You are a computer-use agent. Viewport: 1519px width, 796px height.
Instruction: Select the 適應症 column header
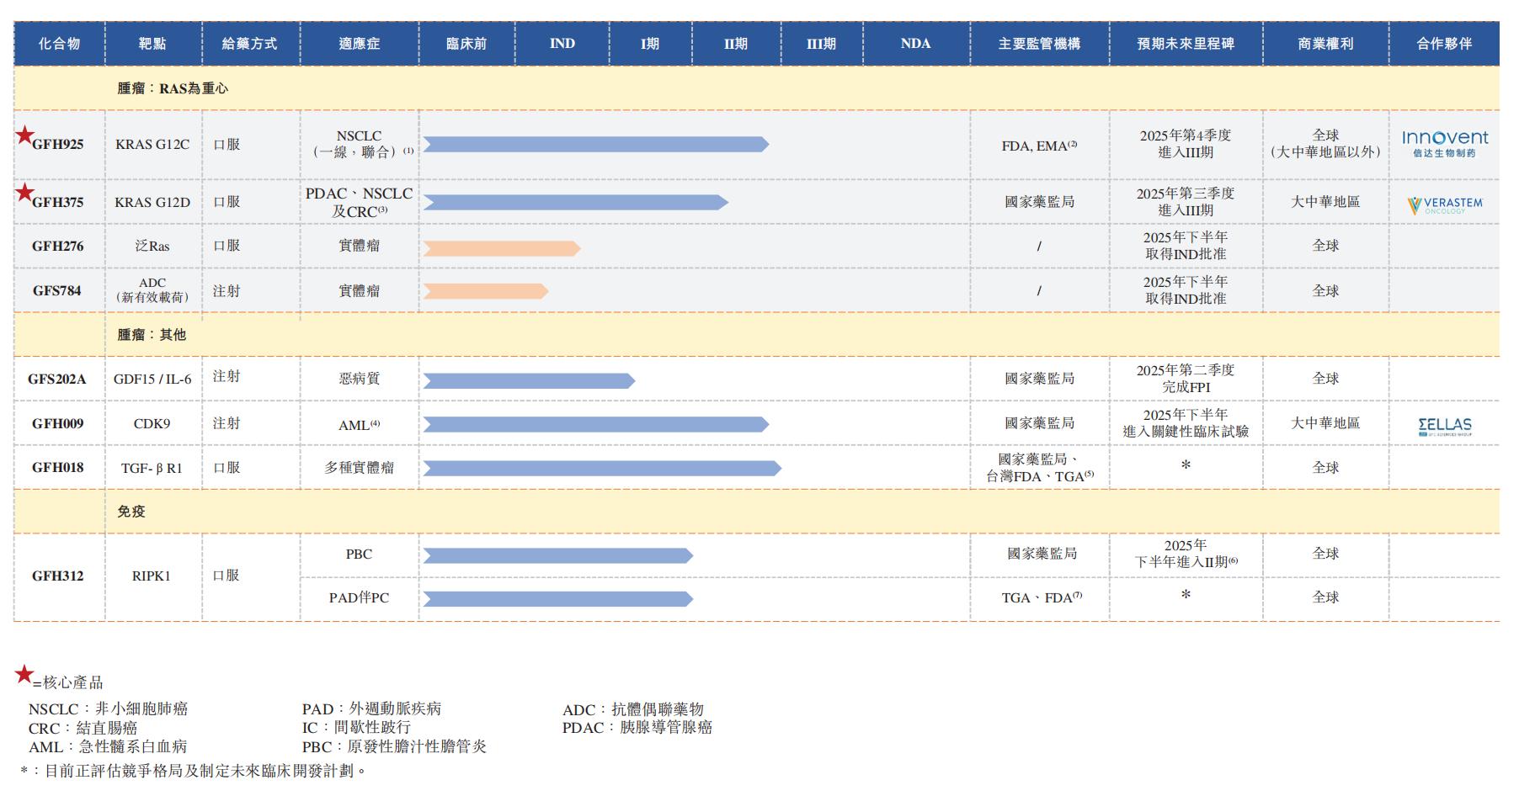tap(360, 44)
